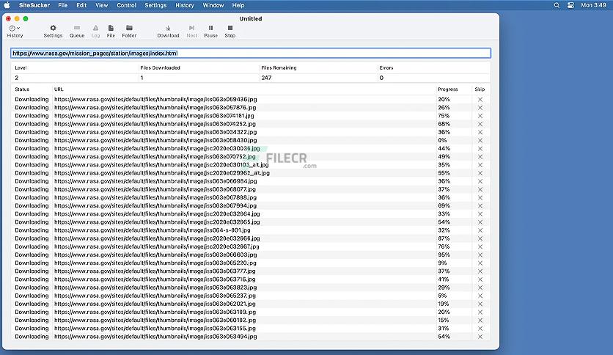Skip download of iss063e059436.jpg
Image resolution: width=613 pixels, height=355 pixels.
(480, 100)
